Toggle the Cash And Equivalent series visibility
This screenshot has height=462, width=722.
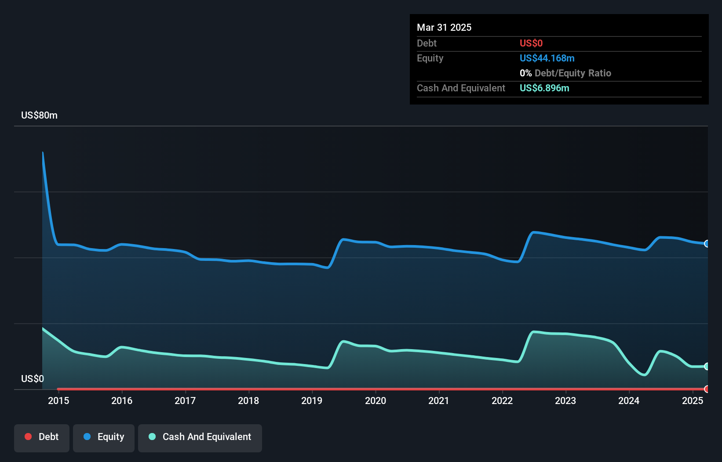(200, 437)
